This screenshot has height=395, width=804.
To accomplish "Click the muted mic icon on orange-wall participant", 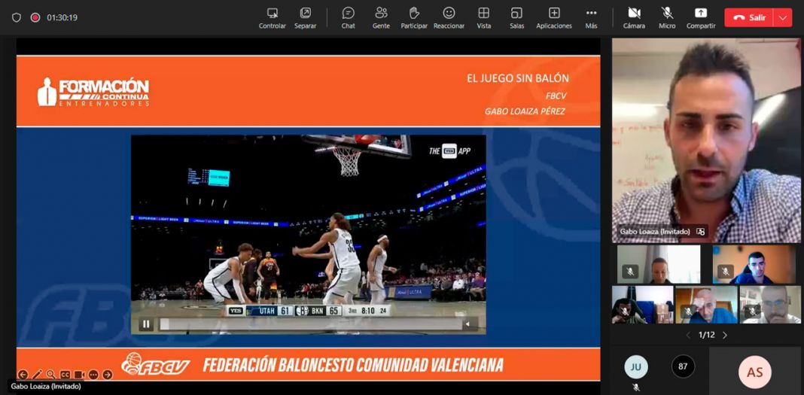I will 726,272.
